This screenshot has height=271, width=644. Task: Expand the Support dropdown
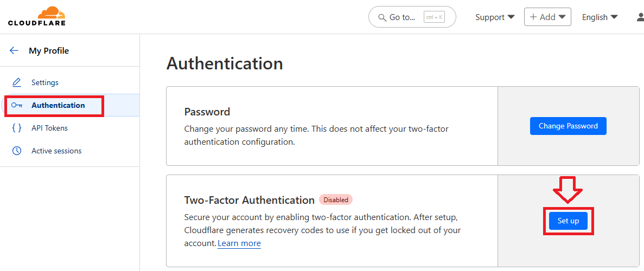[495, 17]
